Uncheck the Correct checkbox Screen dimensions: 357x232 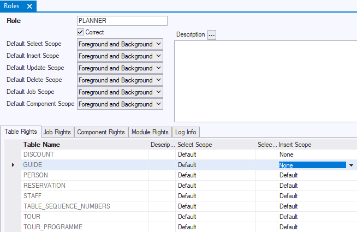click(81, 32)
